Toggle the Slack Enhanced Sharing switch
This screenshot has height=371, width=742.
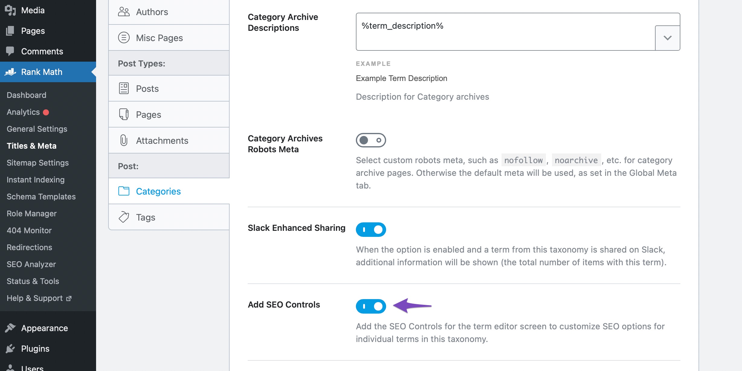click(370, 230)
